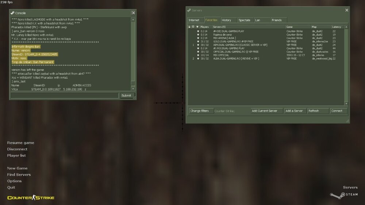This screenshot has width=365, height=205.
Task: Sort the list by Map column
Action: (x=320, y=27)
